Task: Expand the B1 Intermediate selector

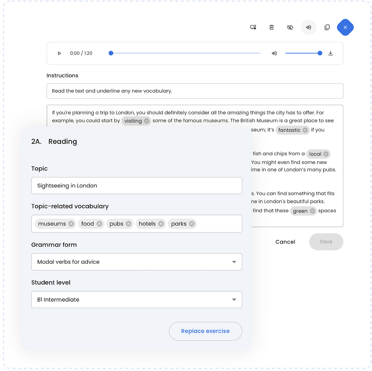Action: point(234,299)
